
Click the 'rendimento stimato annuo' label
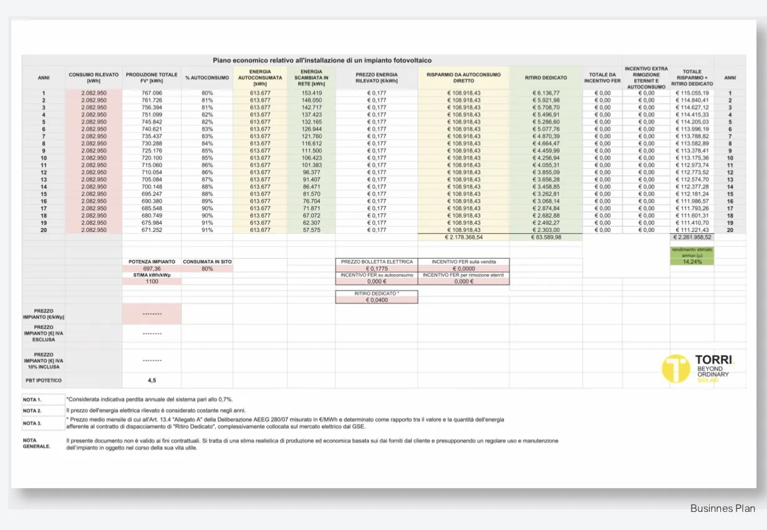pos(692,252)
